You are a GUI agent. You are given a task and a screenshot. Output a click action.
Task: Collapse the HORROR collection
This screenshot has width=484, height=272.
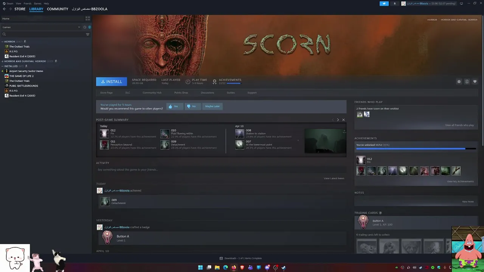2,42
